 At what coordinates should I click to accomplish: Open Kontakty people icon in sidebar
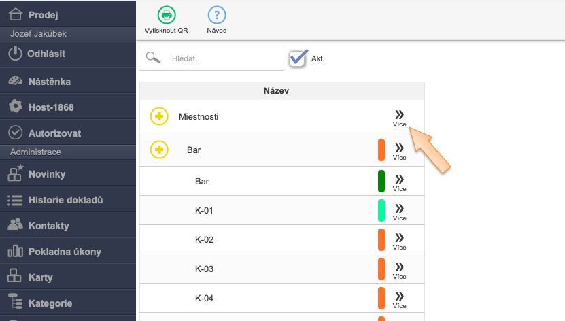point(16,225)
